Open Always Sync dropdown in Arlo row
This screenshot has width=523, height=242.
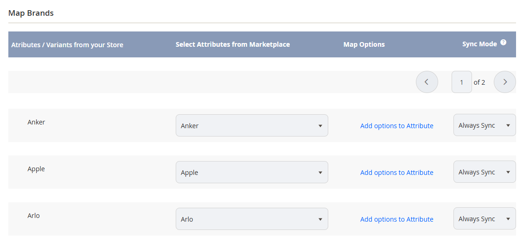(485, 218)
